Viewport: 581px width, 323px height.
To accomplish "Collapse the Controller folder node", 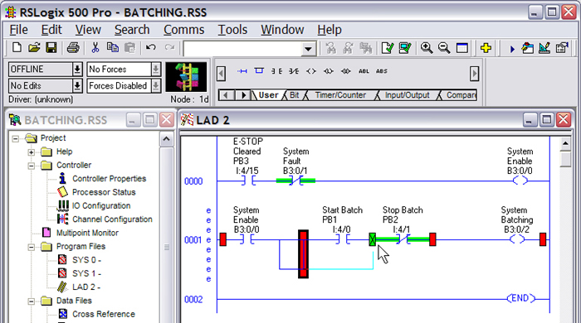I will 32,166.
